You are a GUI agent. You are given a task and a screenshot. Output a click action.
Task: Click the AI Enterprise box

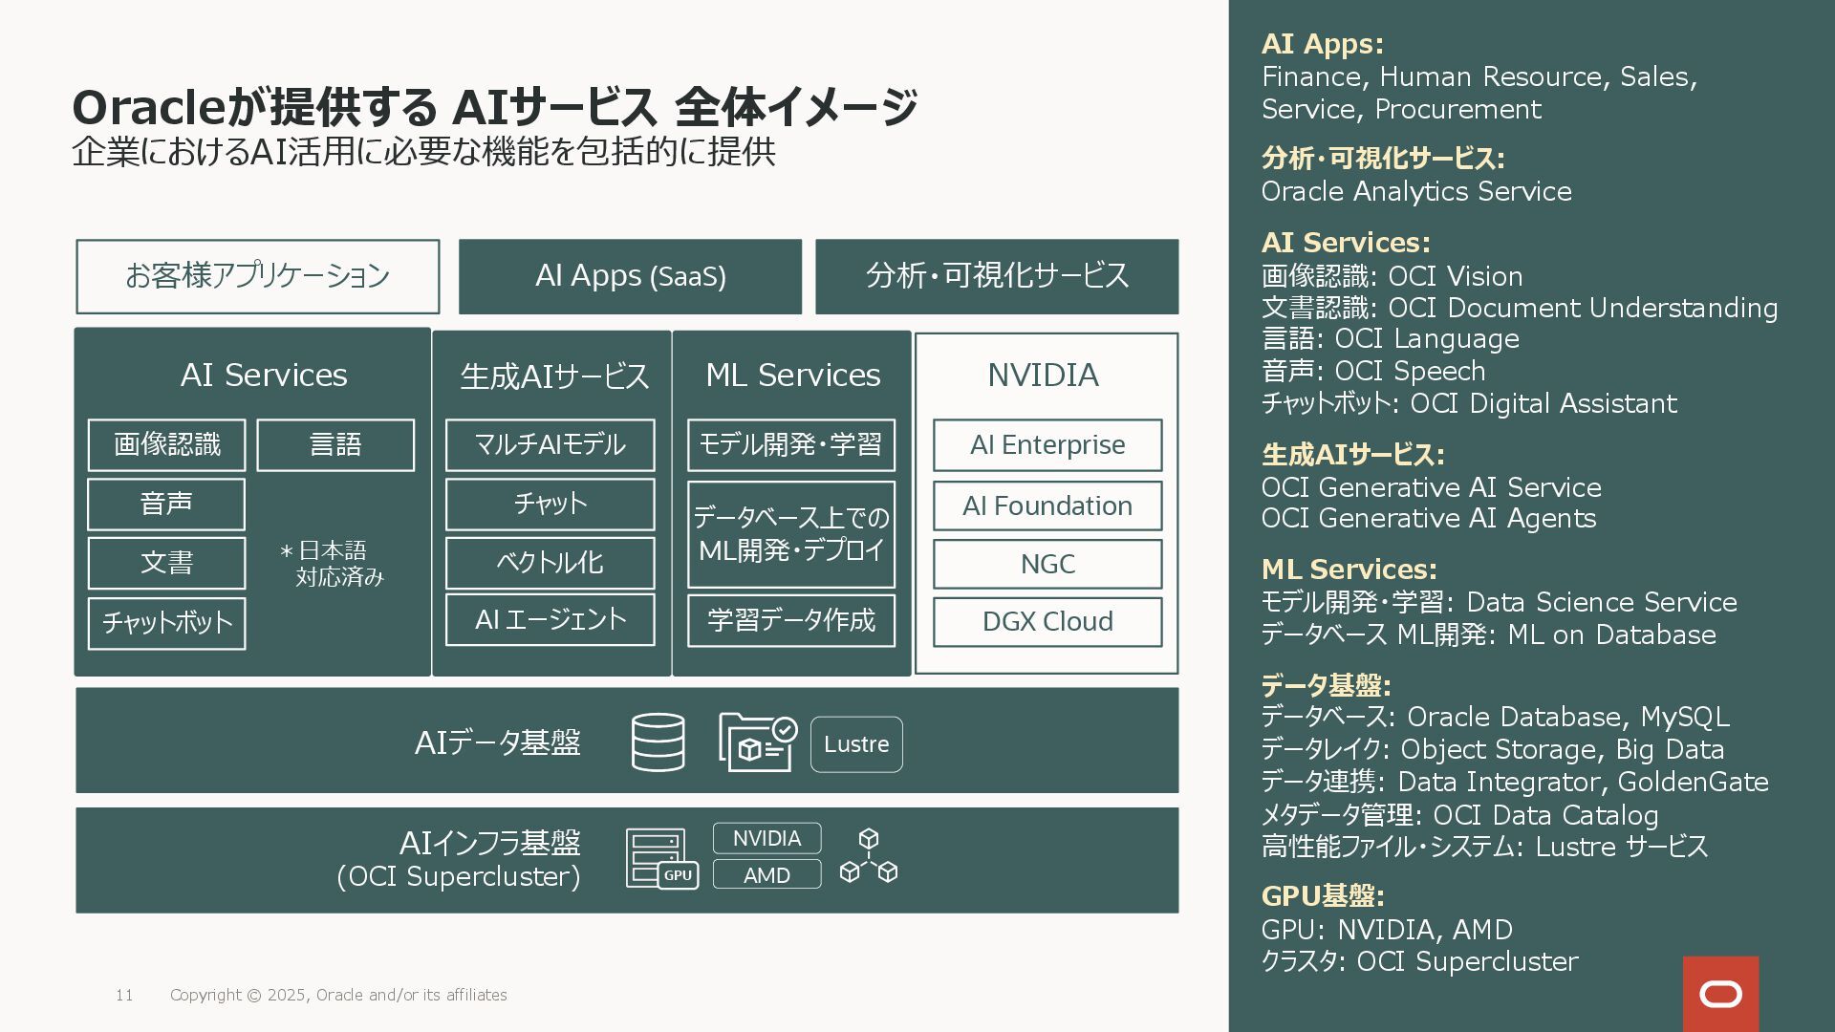1047,445
